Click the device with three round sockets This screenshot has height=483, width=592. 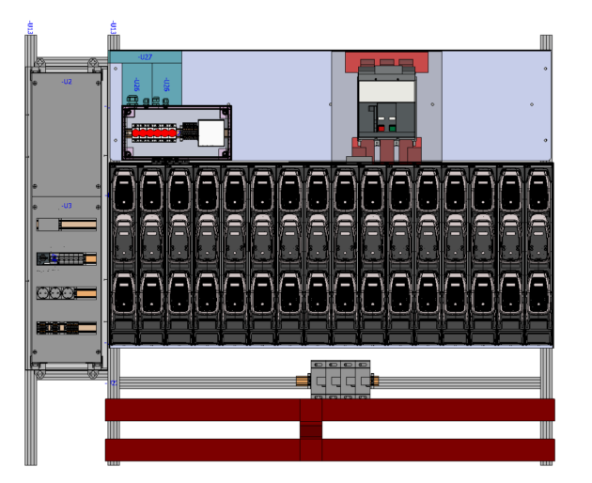(x=66, y=293)
